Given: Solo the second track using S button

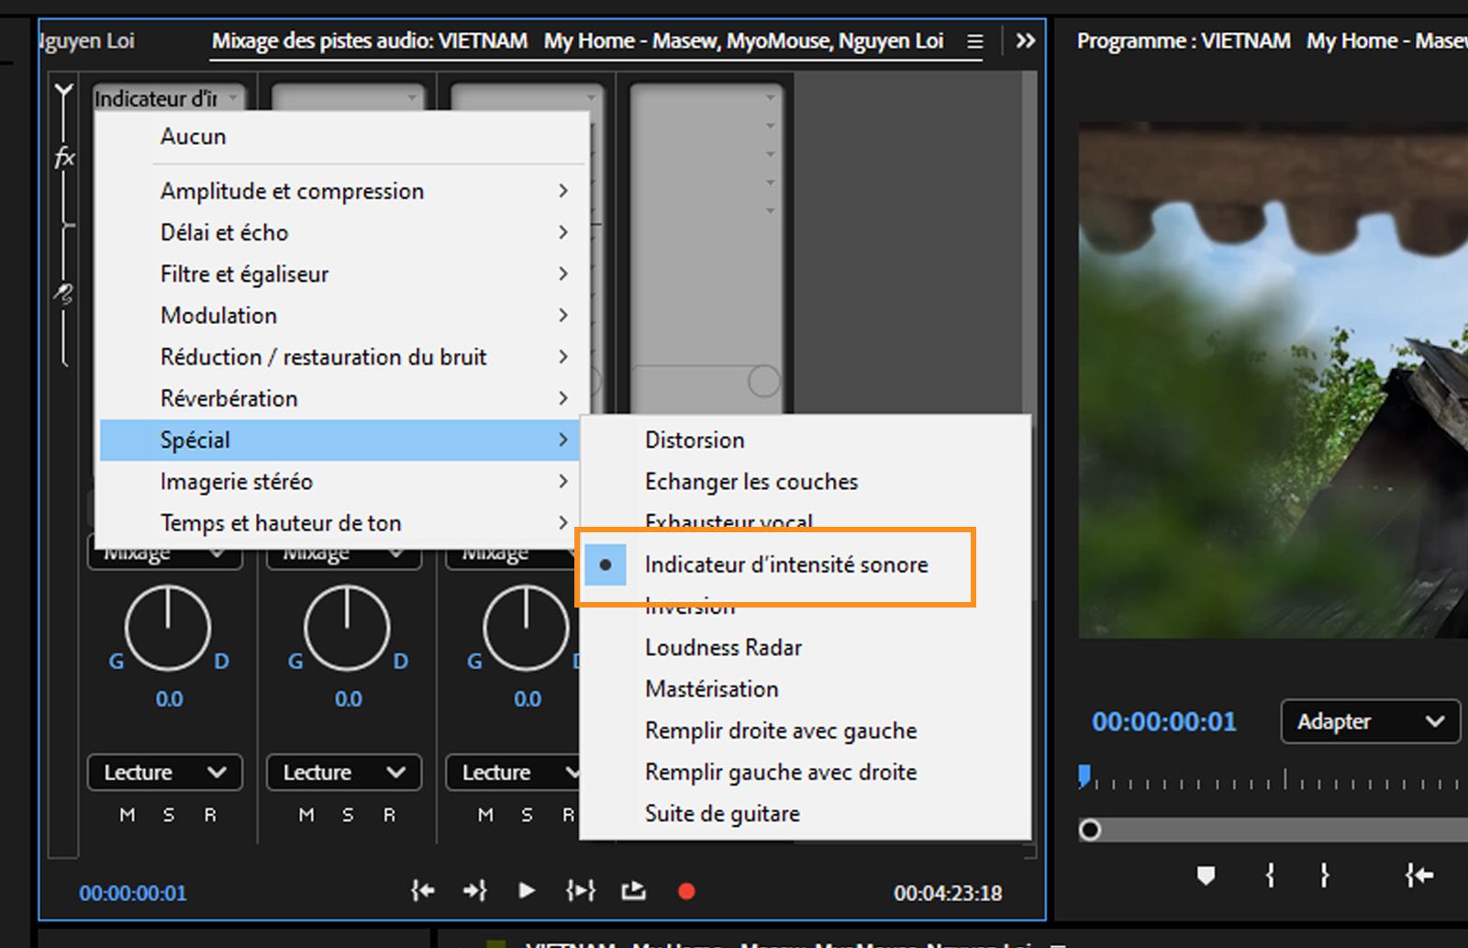Looking at the screenshot, I should point(348,815).
